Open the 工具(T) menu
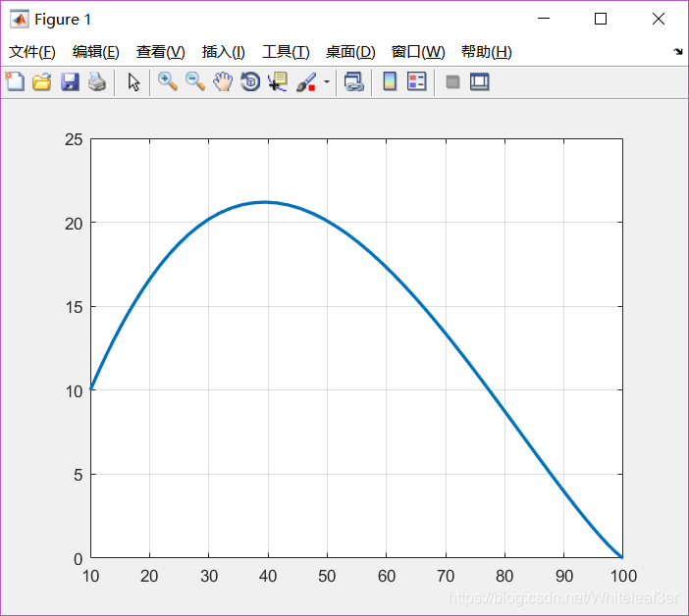Screen dimensions: 689x616 click(286, 52)
